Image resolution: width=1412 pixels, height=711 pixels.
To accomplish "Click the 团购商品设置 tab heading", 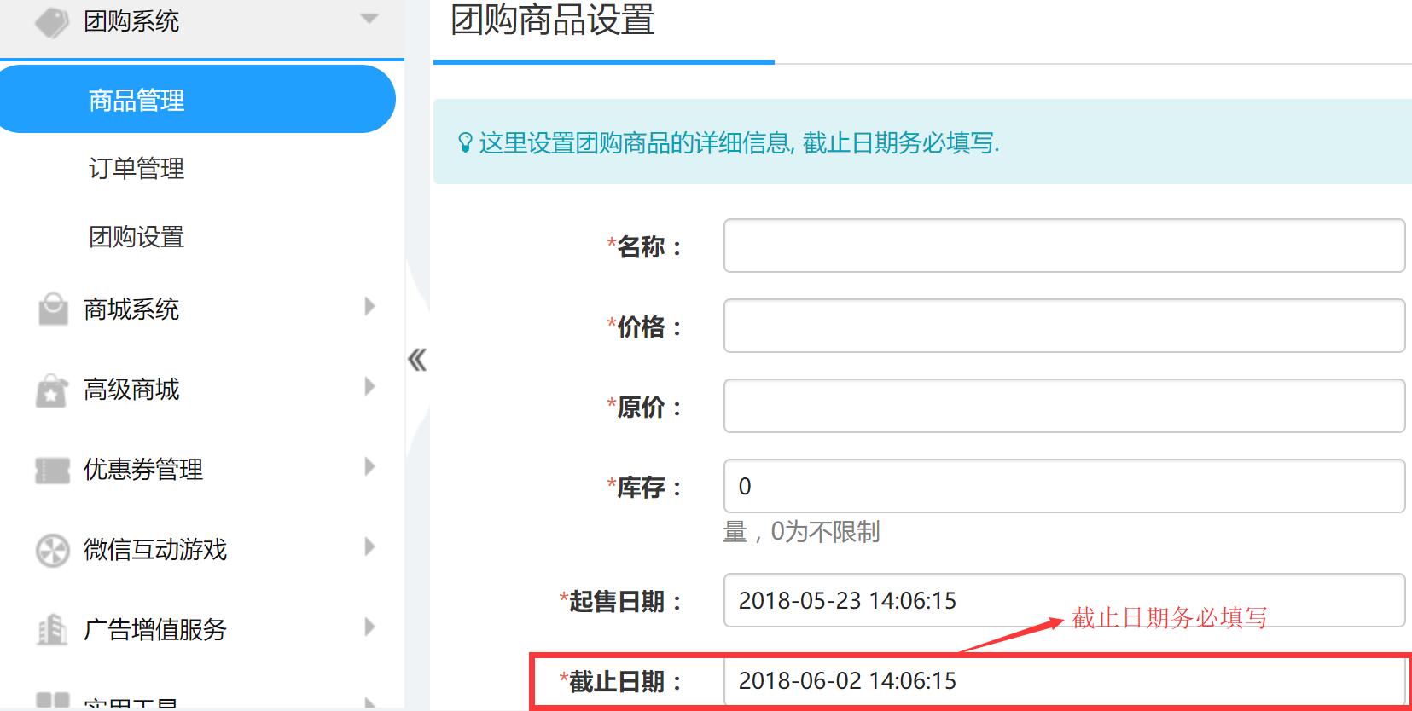I will click(x=553, y=20).
